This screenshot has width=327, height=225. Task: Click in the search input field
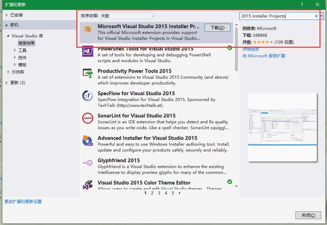tap(277, 16)
